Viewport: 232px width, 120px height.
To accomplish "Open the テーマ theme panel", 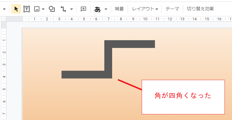I will pyautogui.click(x=172, y=9).
